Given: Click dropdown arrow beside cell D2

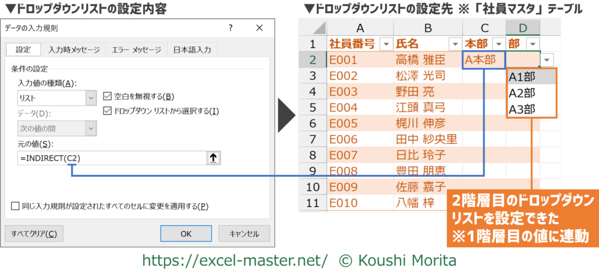Looking at the screenshot, I should 549,60.
